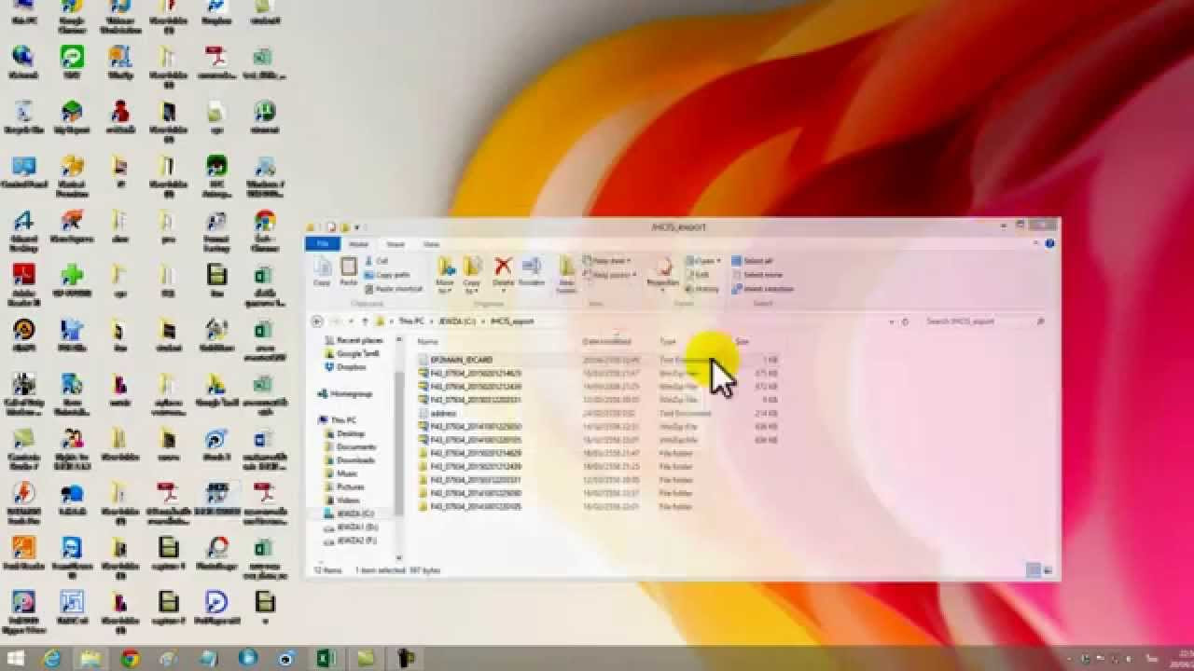This screenshot has height=671, width=1194.
Task: Click Select none in the ribbon
Action: (757, 275)
